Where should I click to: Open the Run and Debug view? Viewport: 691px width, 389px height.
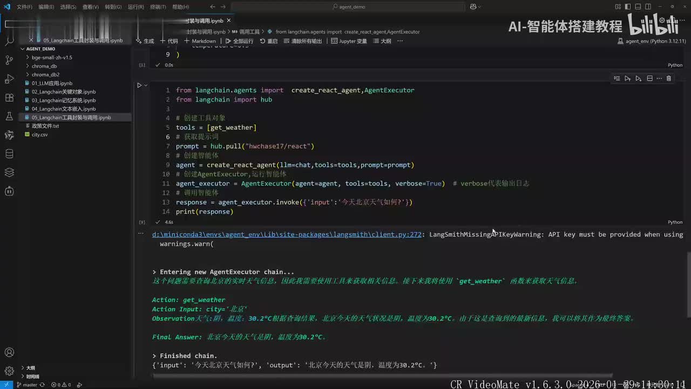[9, 79]
